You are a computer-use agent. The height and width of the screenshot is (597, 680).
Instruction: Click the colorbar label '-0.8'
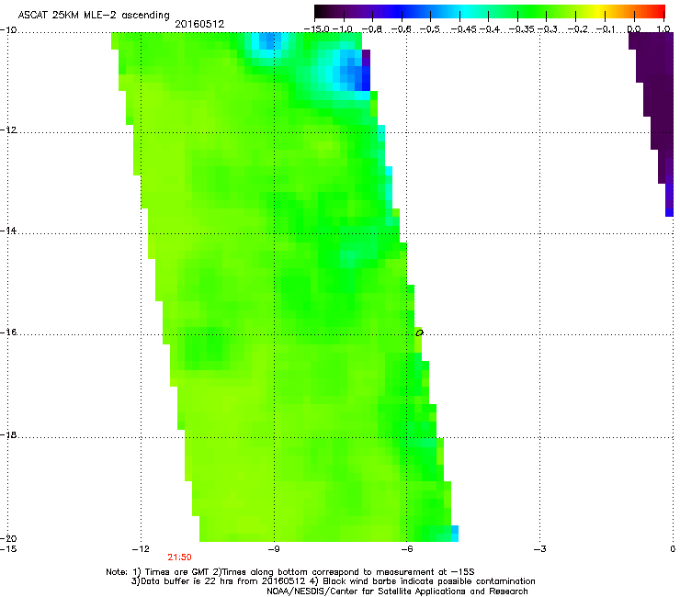coord(372,29)
